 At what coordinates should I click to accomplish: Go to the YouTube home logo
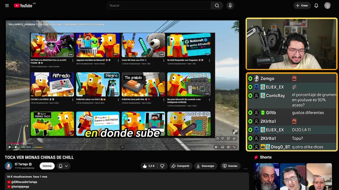[x=24, y=6]
